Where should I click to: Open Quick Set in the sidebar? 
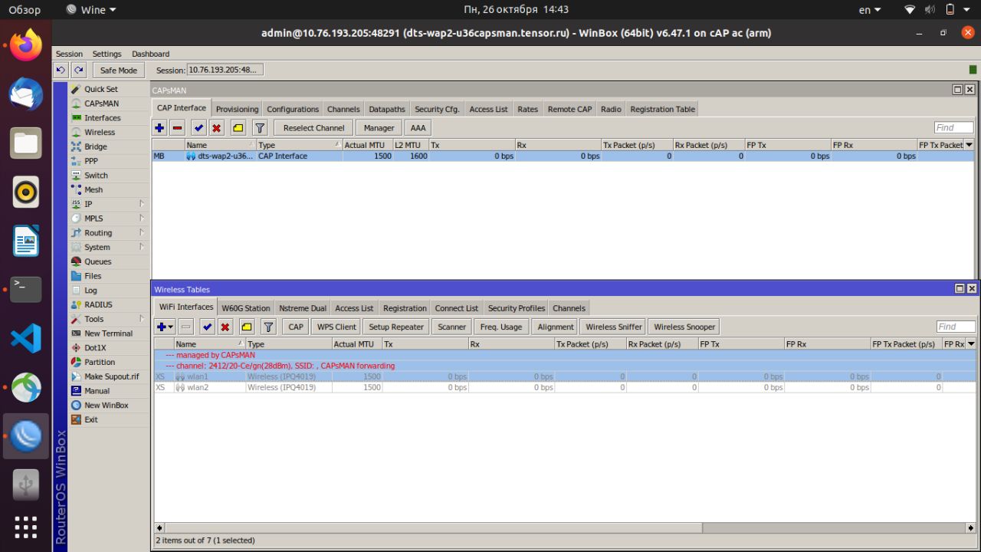click(x=100, y=89)
